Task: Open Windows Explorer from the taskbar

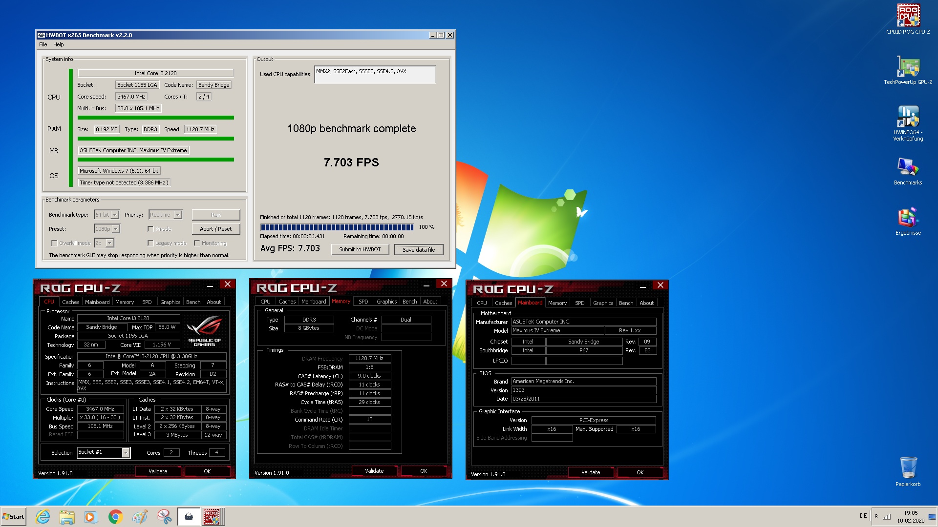Action: pyautogui.click(x=67, y=517)
